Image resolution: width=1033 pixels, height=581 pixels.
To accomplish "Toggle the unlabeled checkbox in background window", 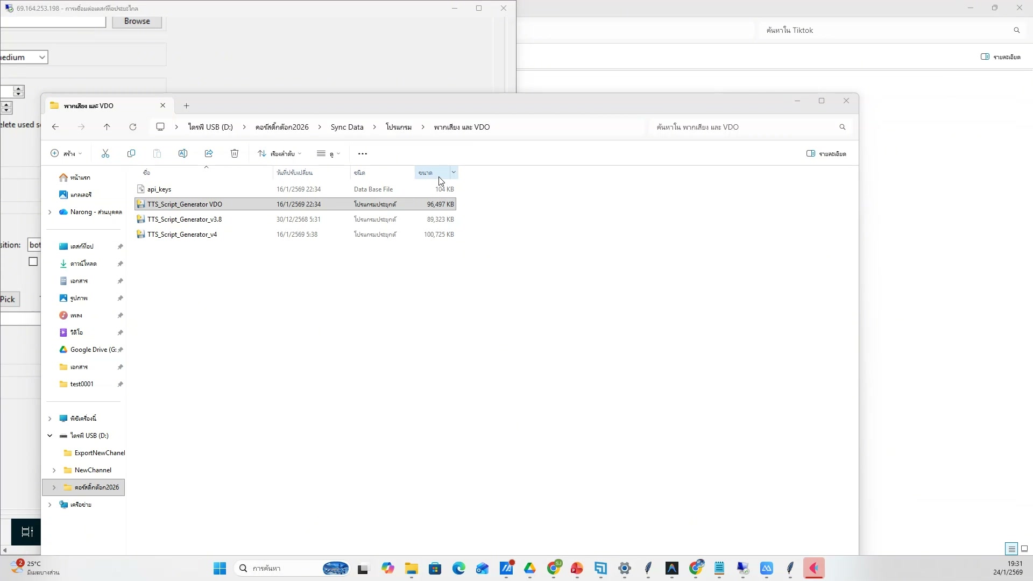I will (x=33, y=262).
